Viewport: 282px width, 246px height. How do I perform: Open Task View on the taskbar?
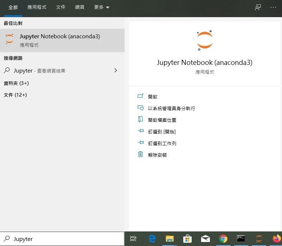click(133, 239)
